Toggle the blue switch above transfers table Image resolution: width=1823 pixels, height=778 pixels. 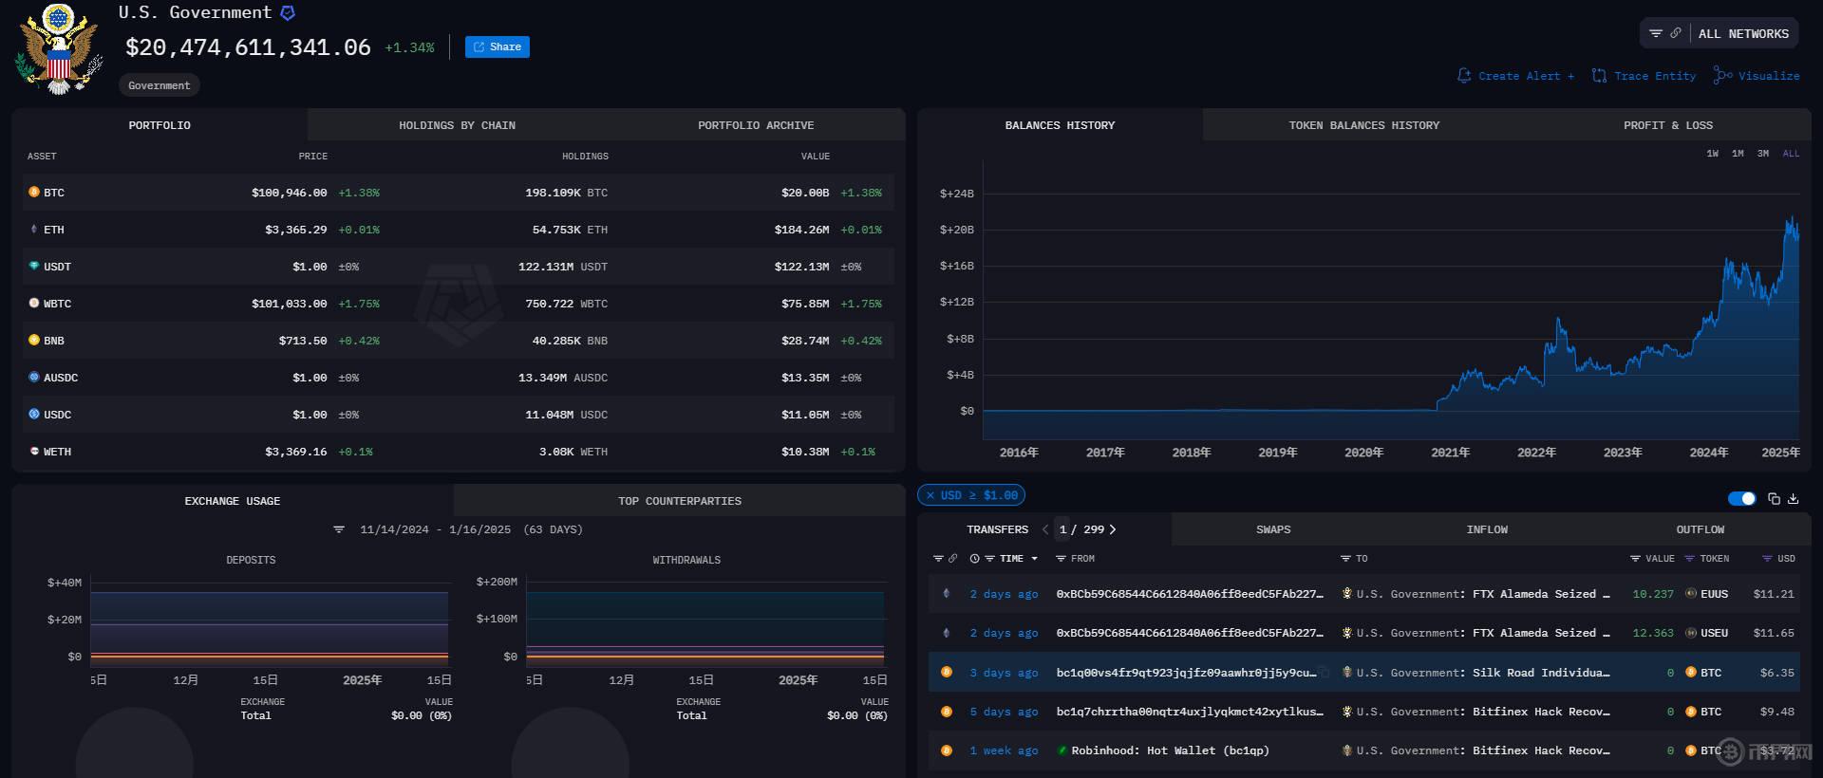click(1741, 499)
